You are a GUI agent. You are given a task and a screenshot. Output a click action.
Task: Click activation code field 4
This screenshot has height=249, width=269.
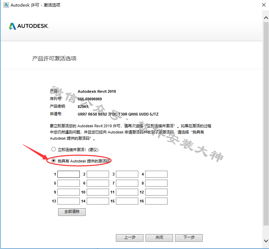pos(156,174)
